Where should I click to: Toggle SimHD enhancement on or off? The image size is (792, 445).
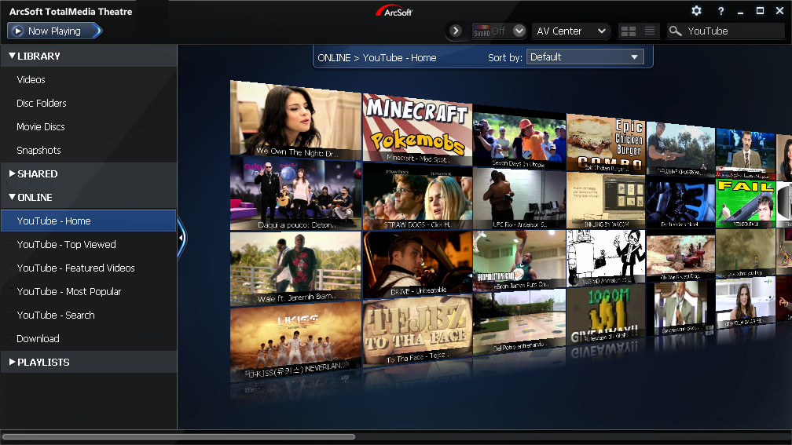(489, 31)
